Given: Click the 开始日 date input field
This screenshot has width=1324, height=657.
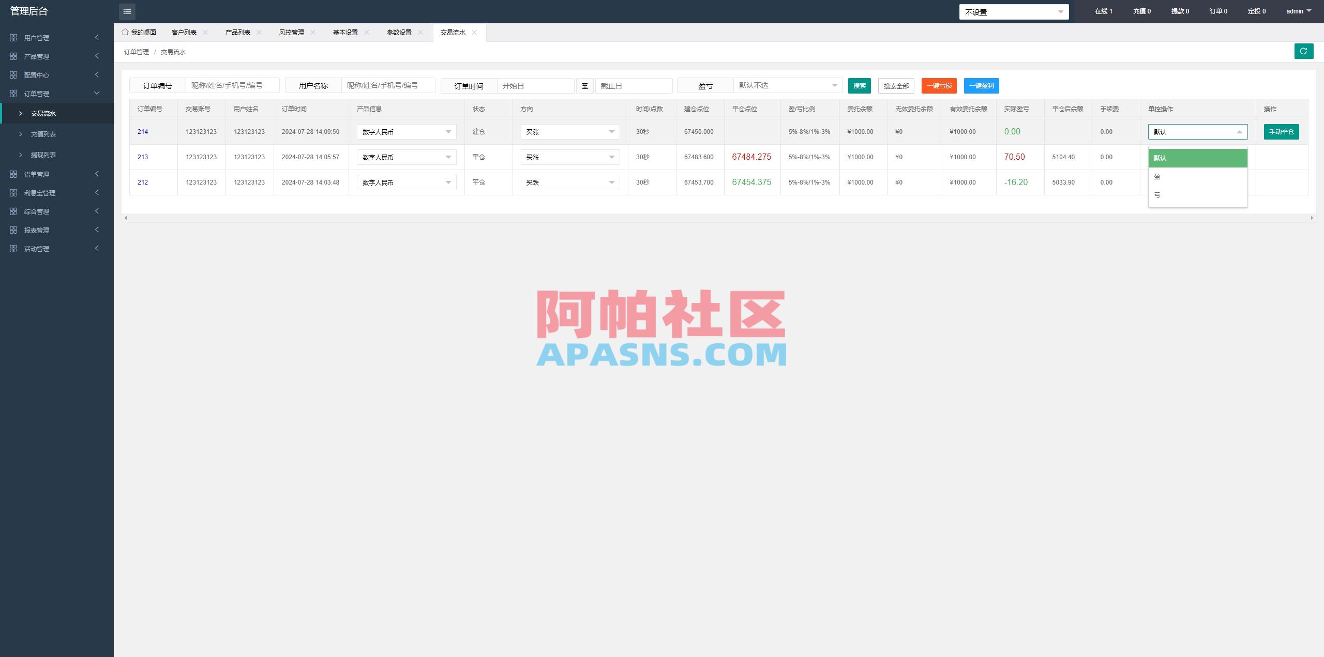Looking at the screenshot, I should [x=536, y=85].
